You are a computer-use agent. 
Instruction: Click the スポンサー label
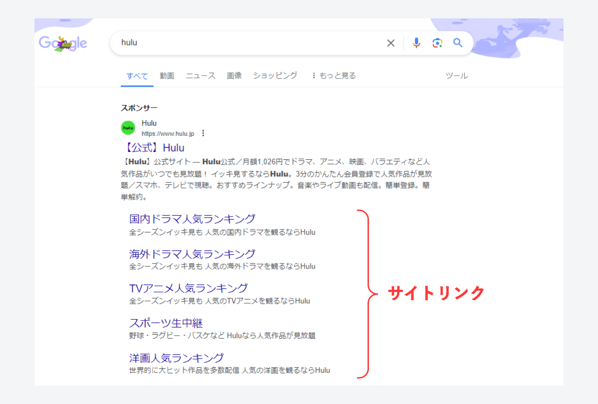[x=139, y=108]
